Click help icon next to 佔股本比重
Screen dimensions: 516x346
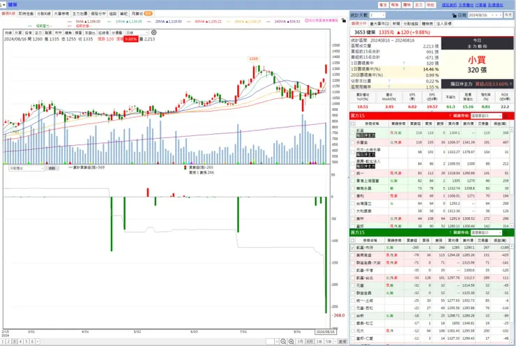click(389, 81)
